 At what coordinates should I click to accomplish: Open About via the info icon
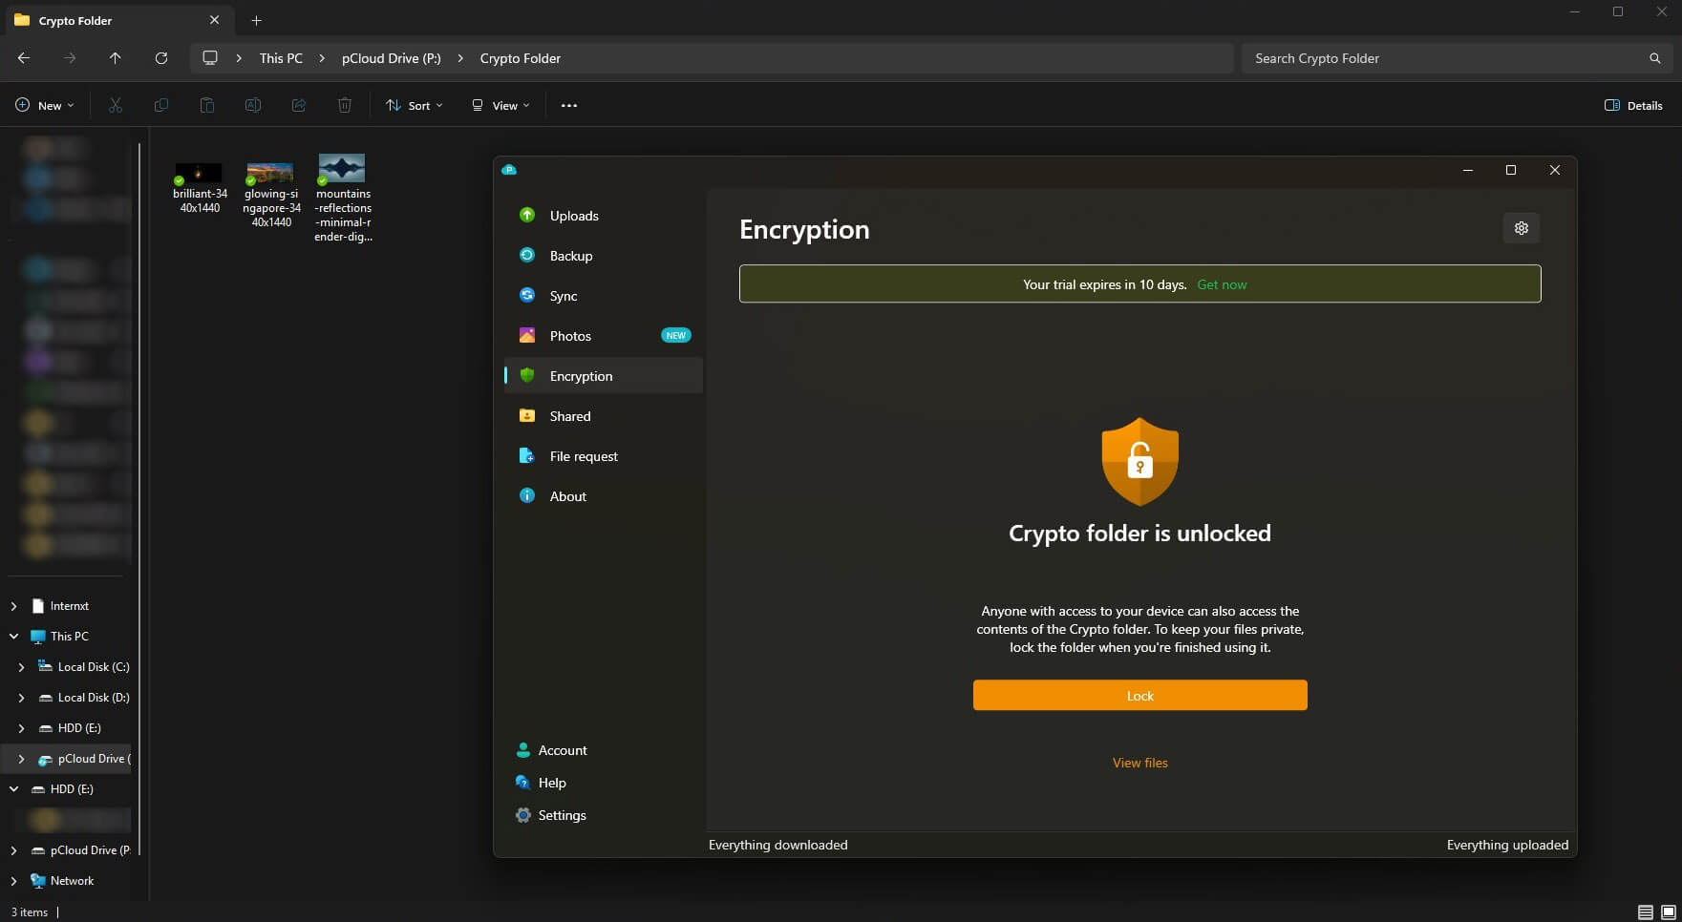526,495
